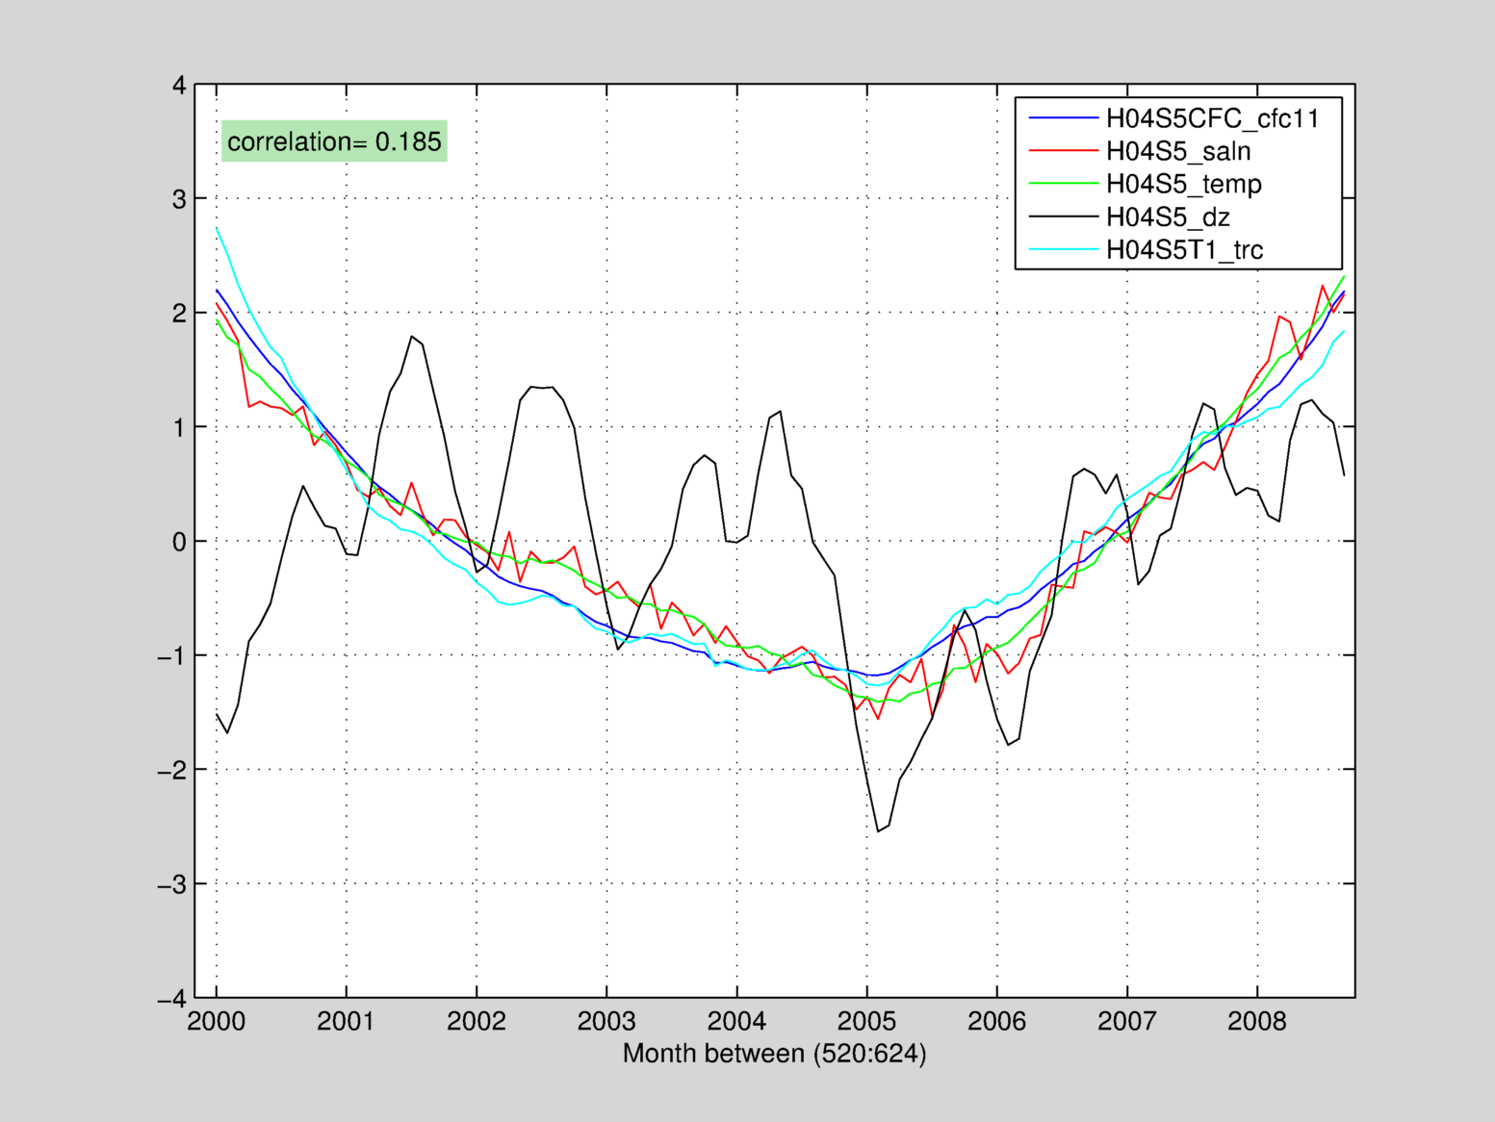Click the correlation= 0.185 annotation box
The image size is (1495, 1122).
334,141
